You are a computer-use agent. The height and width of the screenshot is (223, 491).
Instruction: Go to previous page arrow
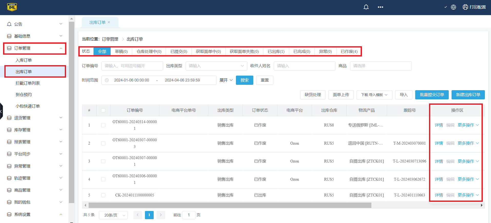tap(138, 215)
